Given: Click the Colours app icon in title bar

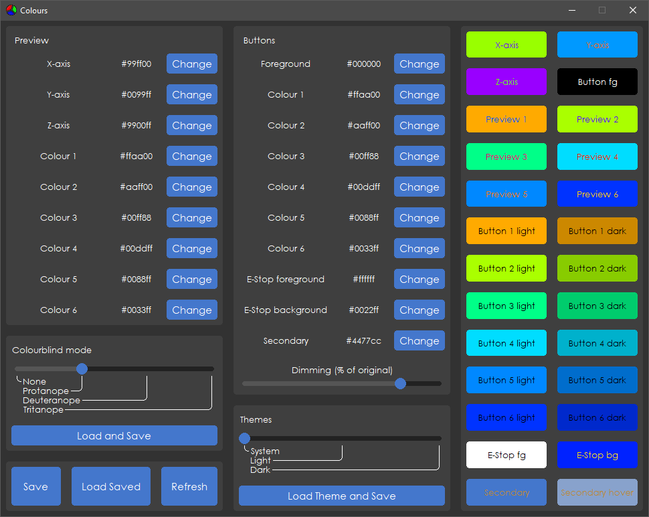Looking at the screenshot, I should pyautogui.click(x=11, y=10).
